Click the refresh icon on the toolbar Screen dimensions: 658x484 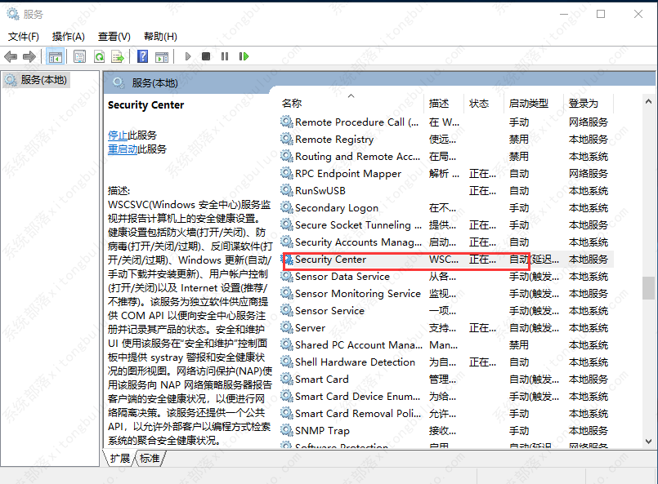(x=100, y=56)
